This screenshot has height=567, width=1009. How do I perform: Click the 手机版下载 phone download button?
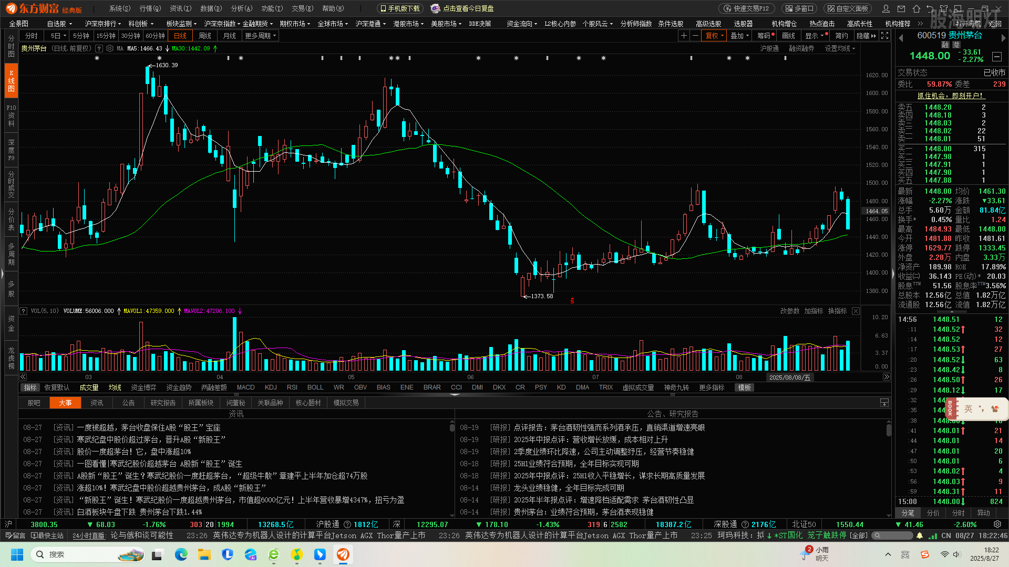pos(400,8)
